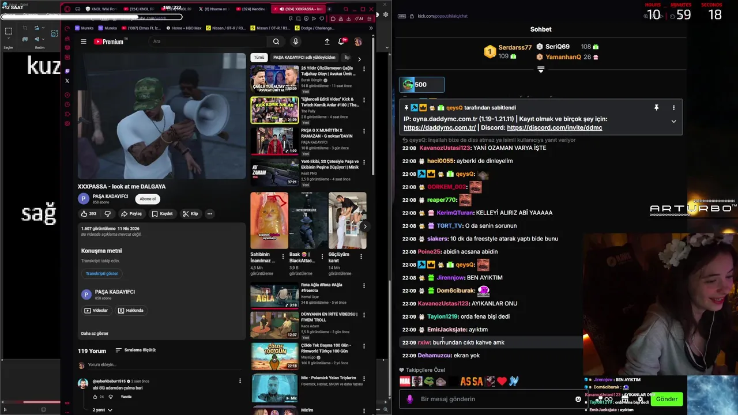Viewport: 738px width, 415px height.
Task: Open the channel Hakkında button
Action: click(131, 310)
